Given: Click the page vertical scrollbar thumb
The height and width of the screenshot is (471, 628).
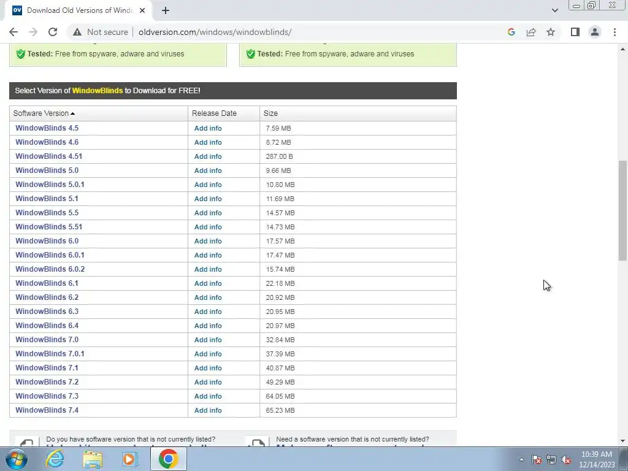Looking at the screenshot, I should [622, 211].
